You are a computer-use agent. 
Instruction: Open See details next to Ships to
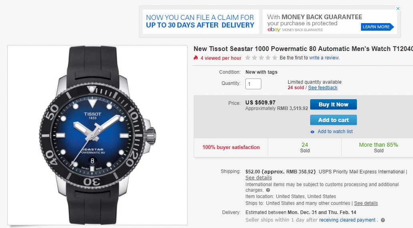(366, 203)
